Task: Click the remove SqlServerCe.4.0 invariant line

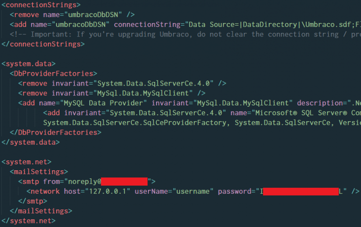Action: coord(122,83)
